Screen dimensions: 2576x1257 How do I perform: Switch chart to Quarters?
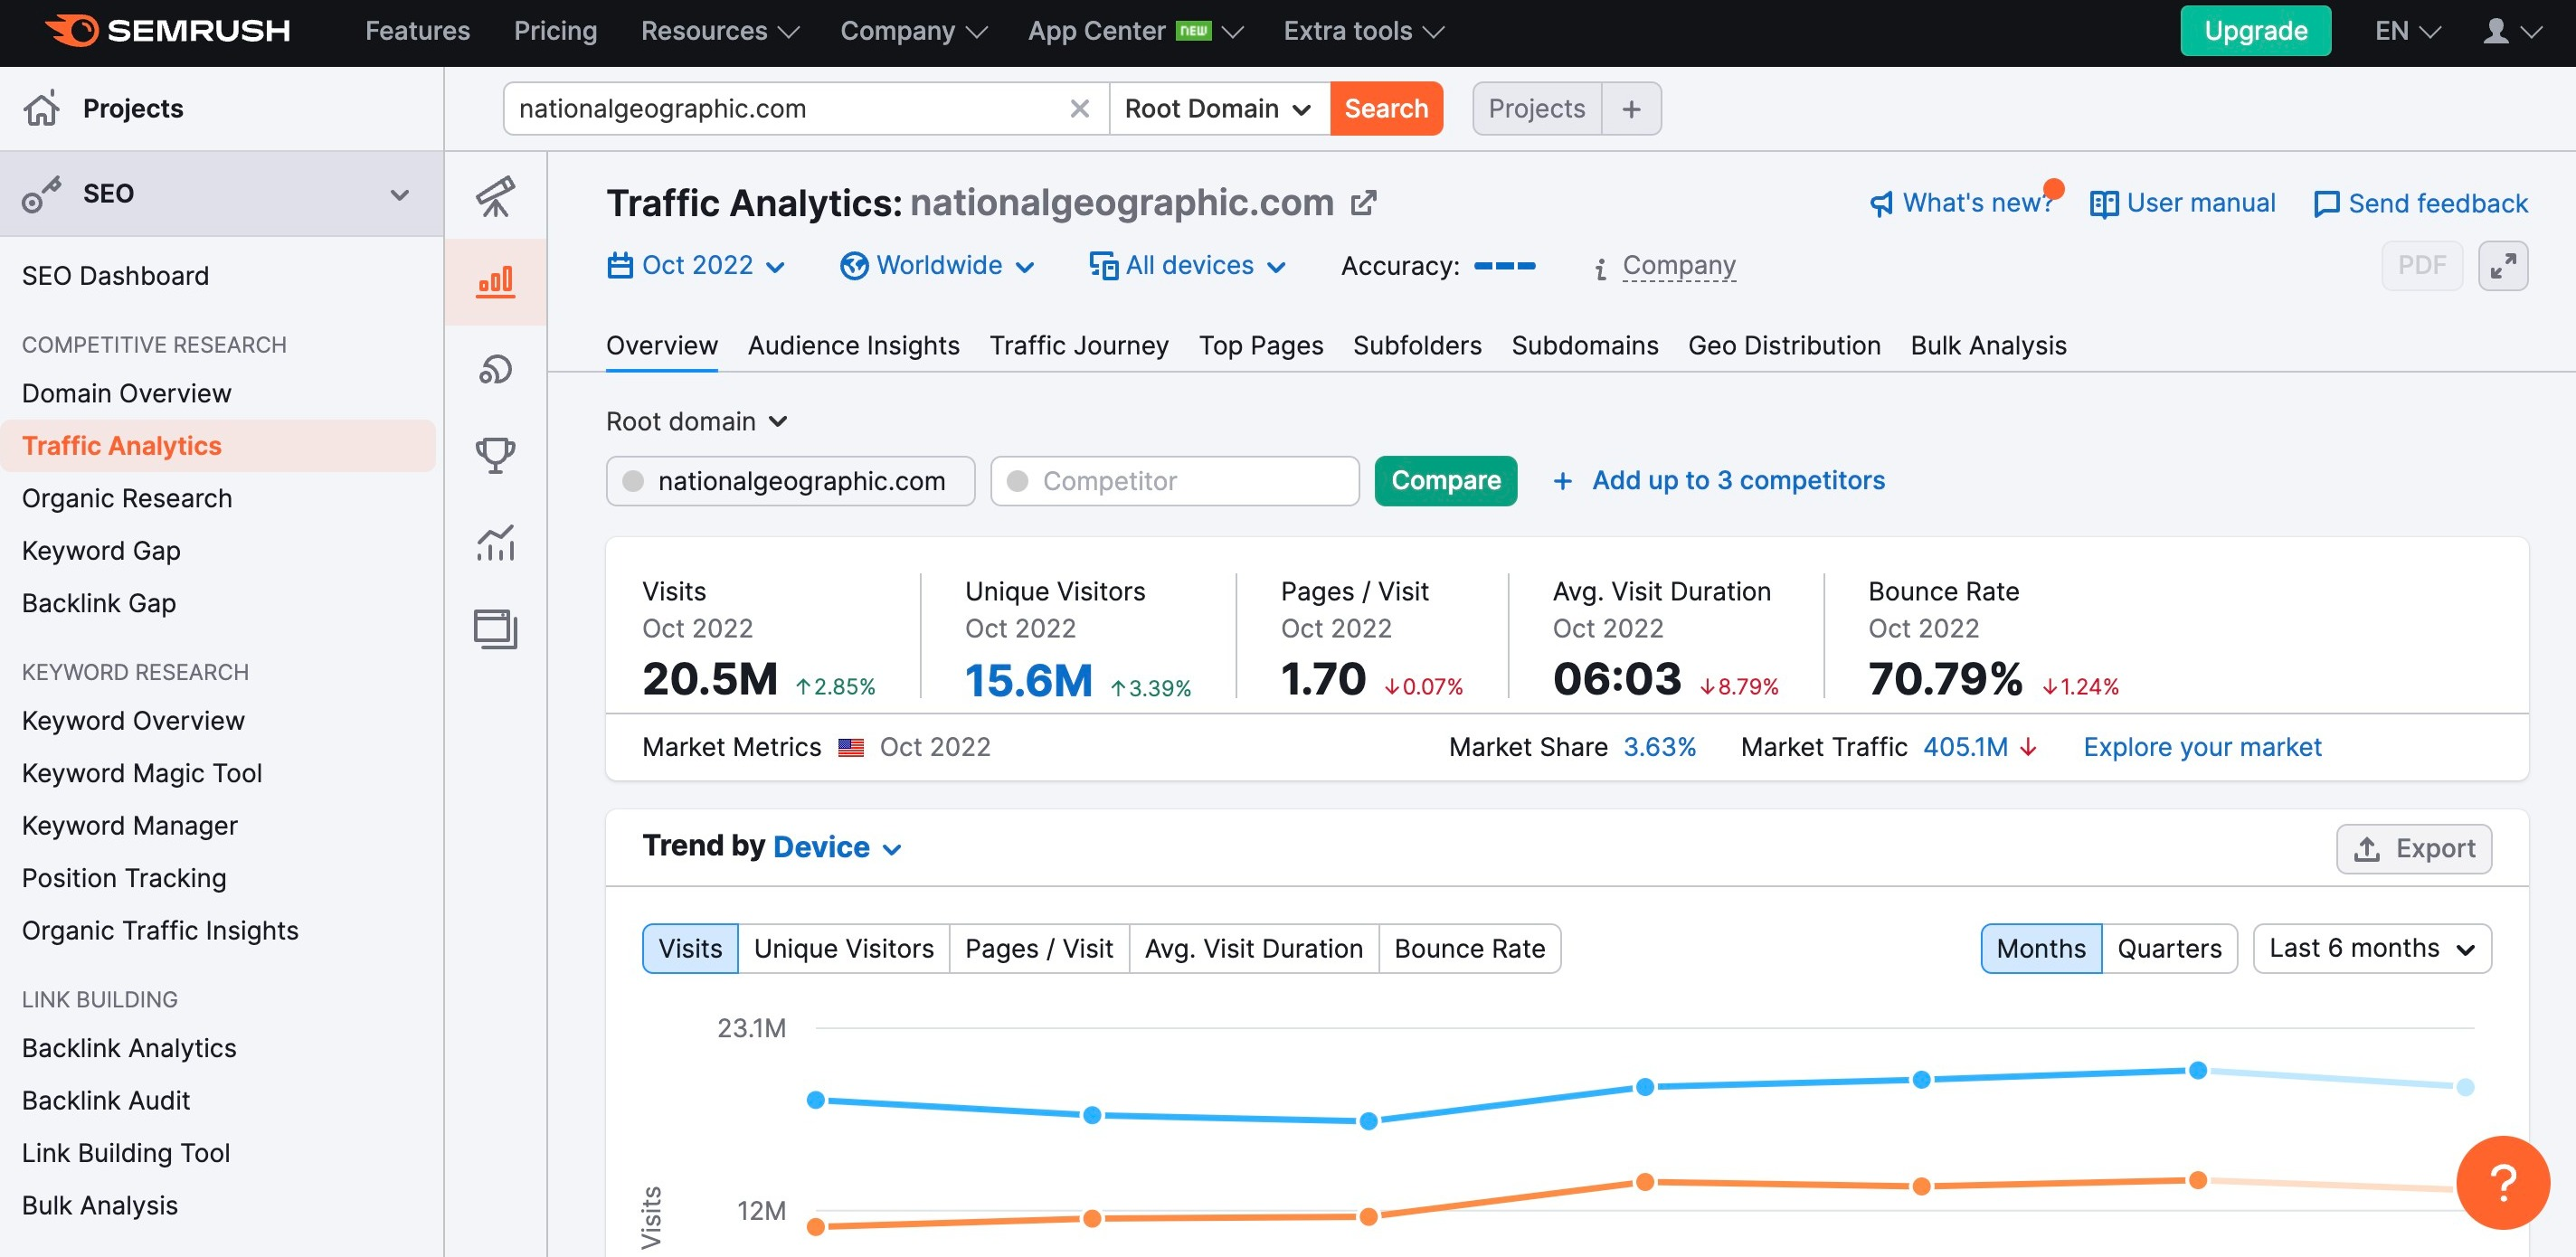tap(2169, 947)
